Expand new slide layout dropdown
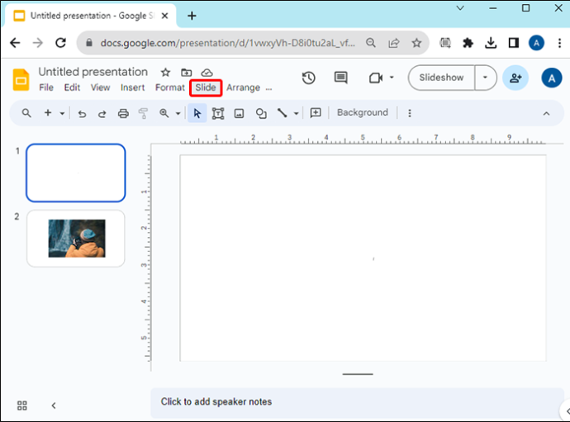The width and height of the screenshot is (570, 422). click(x=62, y=113)
